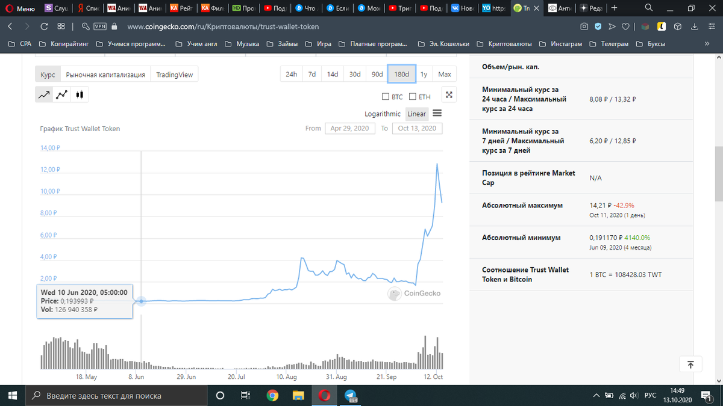Switch to the dotted line chart type
This screenshot has width=723, height=406.
pos(61,94)
